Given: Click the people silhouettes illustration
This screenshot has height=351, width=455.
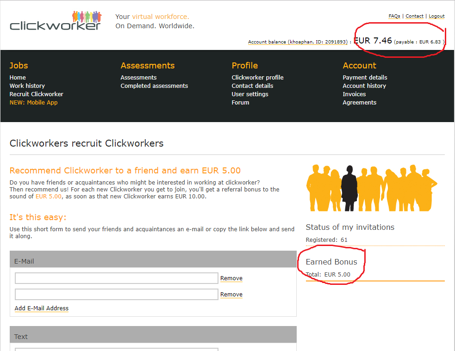Looking at the screenshot, I should [x=372, y=188].
